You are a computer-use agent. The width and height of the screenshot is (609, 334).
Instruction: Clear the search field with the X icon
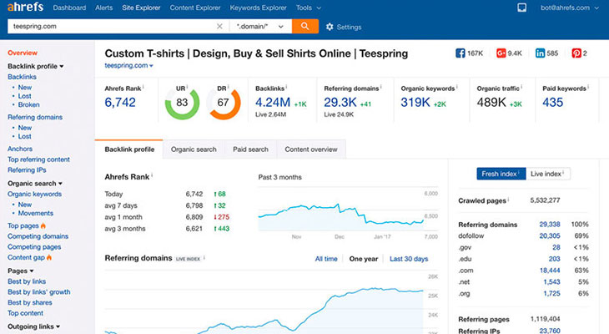tap(220, 27)
